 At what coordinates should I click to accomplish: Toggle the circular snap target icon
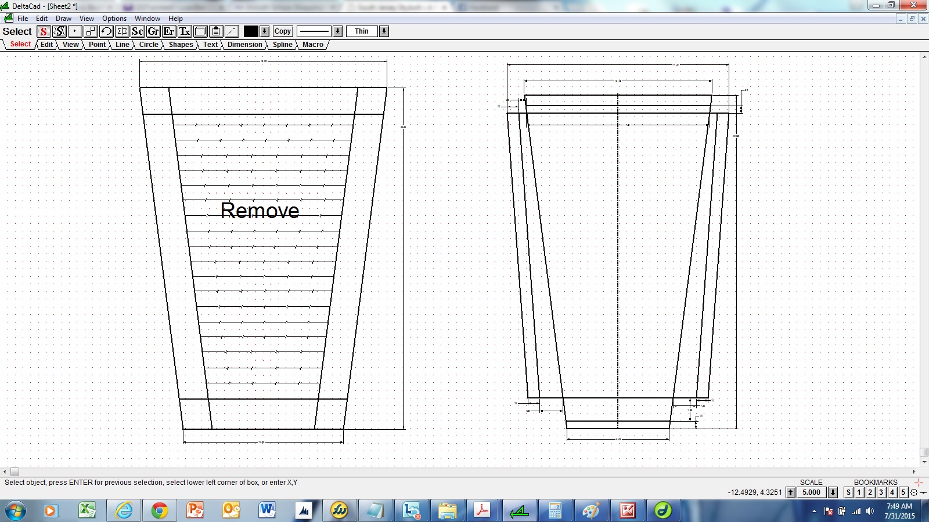click(x=914, y=492)
